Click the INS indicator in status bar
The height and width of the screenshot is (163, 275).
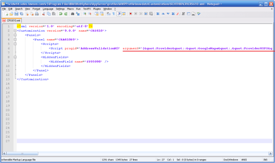(x=265, y=160)
